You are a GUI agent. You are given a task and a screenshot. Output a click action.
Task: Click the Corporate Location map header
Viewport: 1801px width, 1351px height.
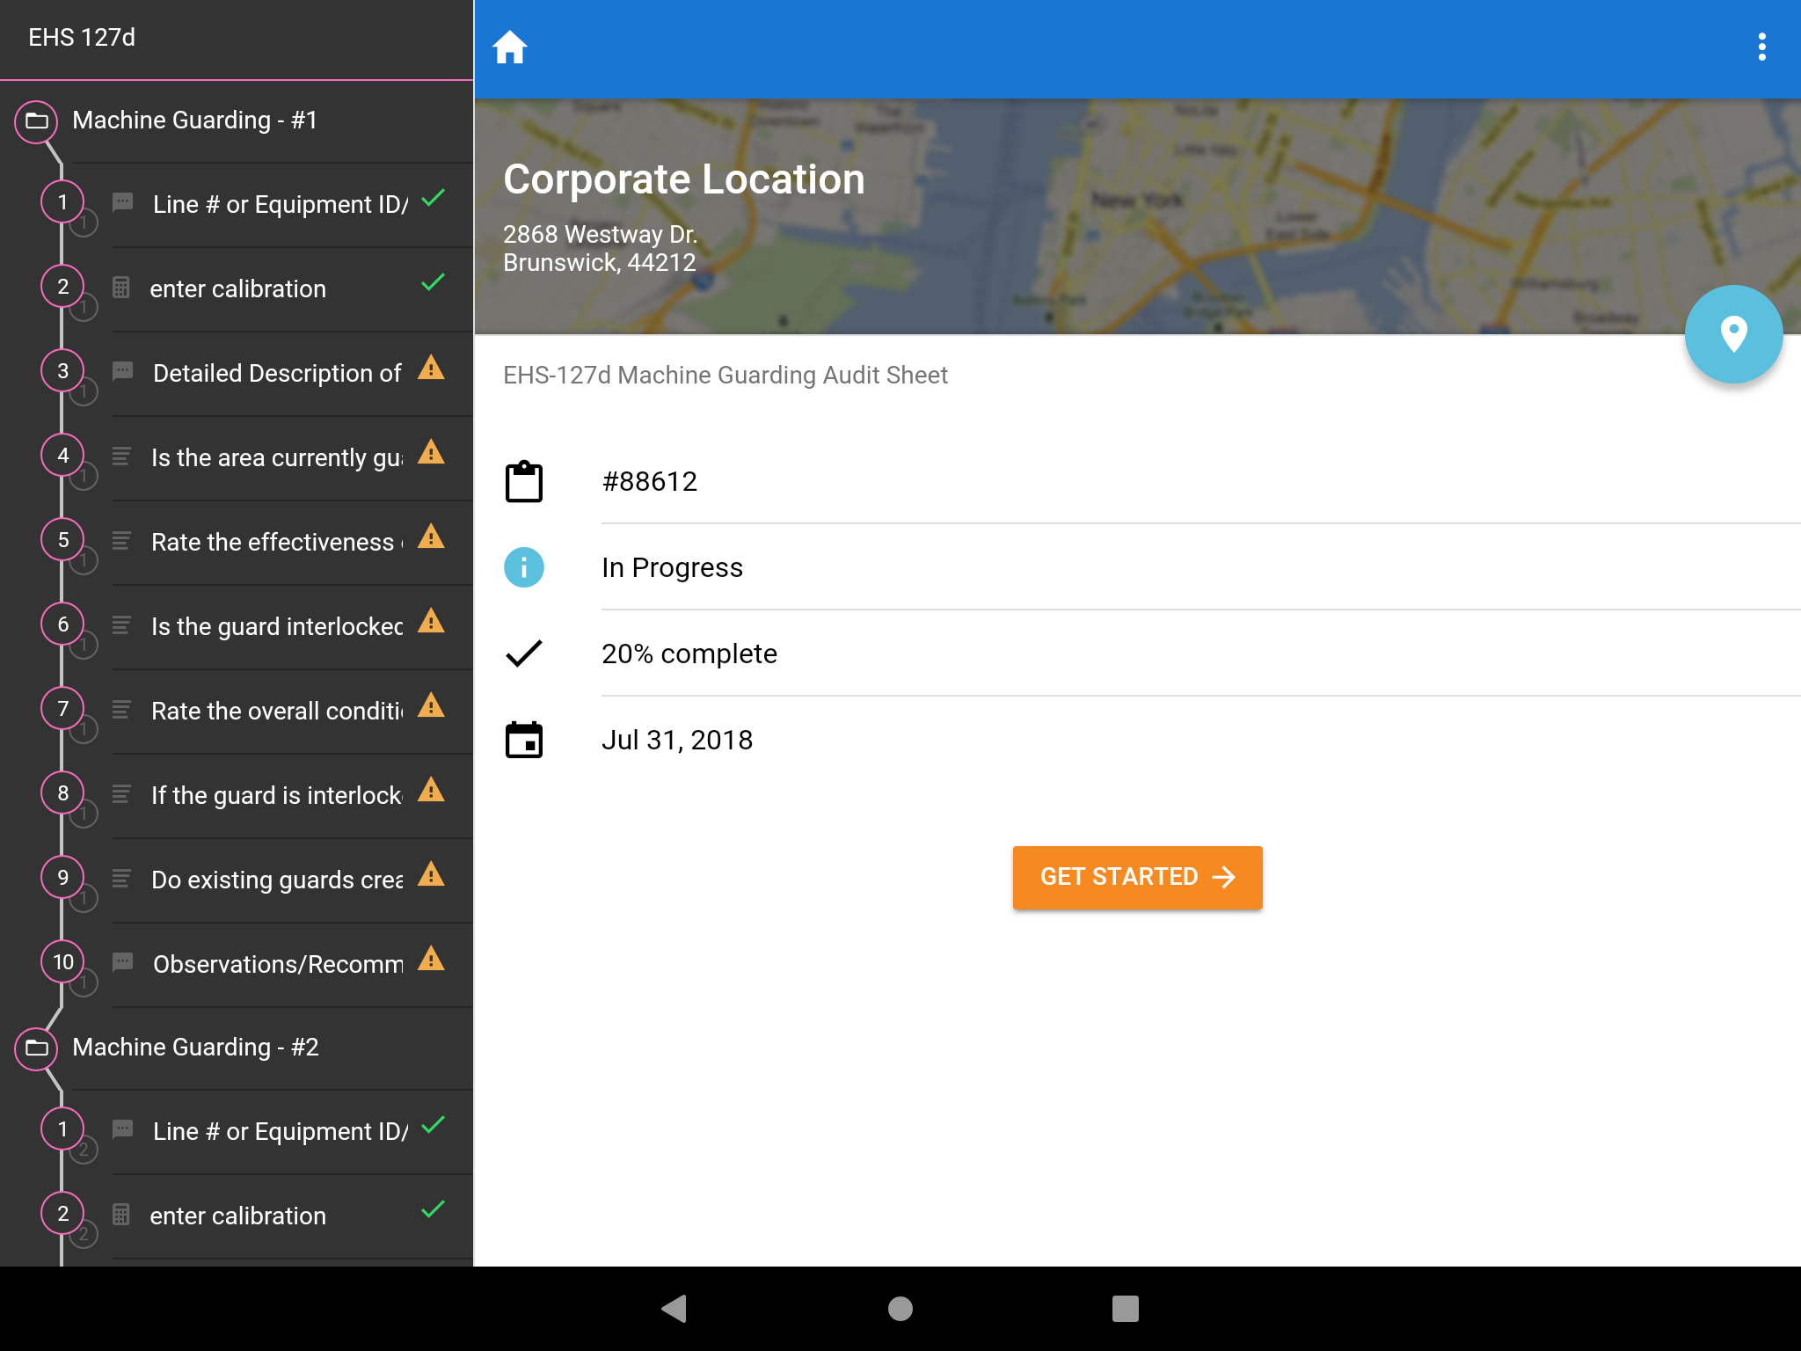(1137, 216)
